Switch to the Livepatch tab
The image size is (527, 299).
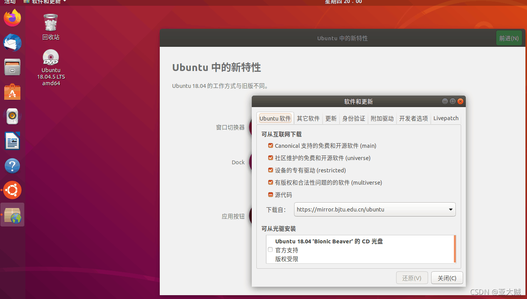446,119
